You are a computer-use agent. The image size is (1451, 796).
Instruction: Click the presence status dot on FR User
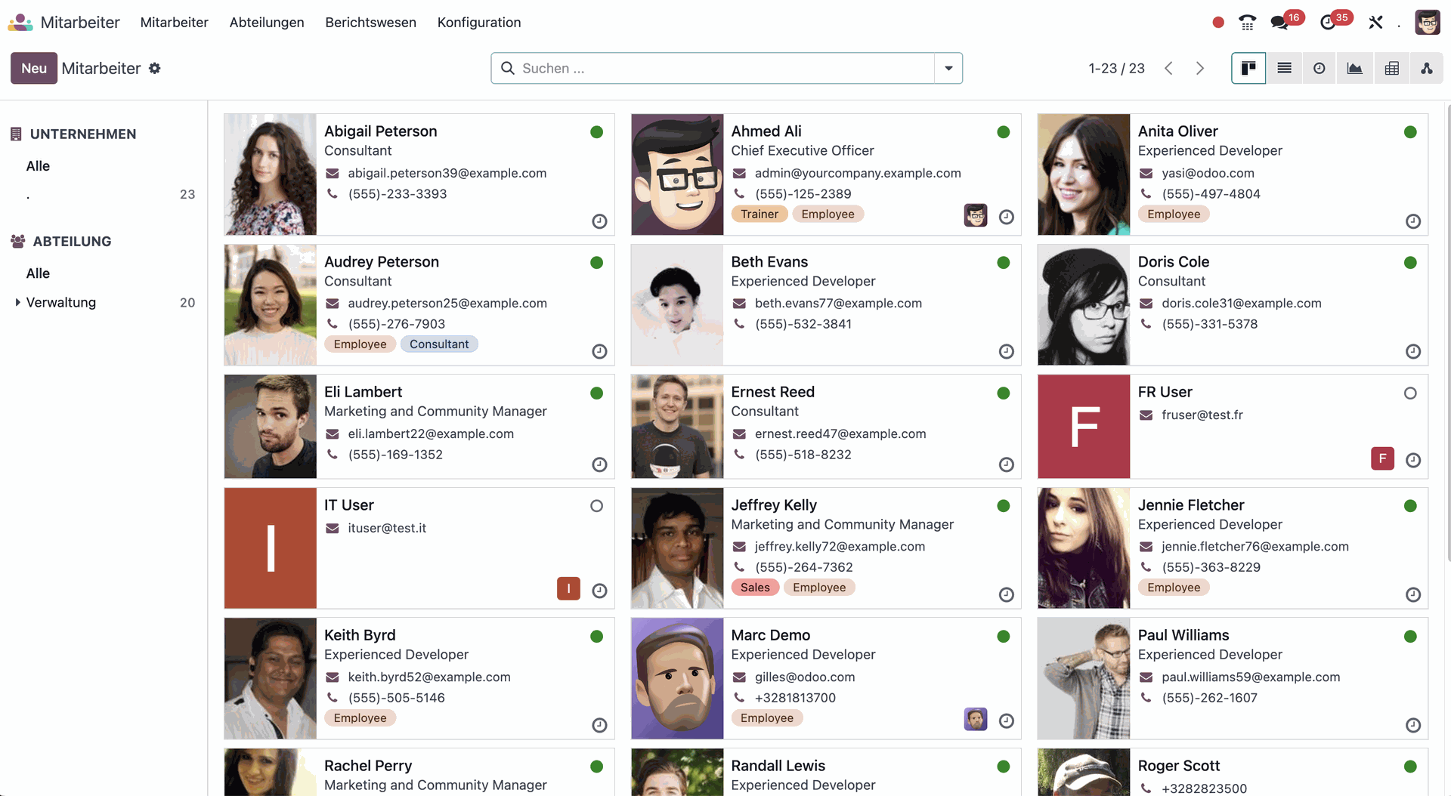pos(1409,393)
